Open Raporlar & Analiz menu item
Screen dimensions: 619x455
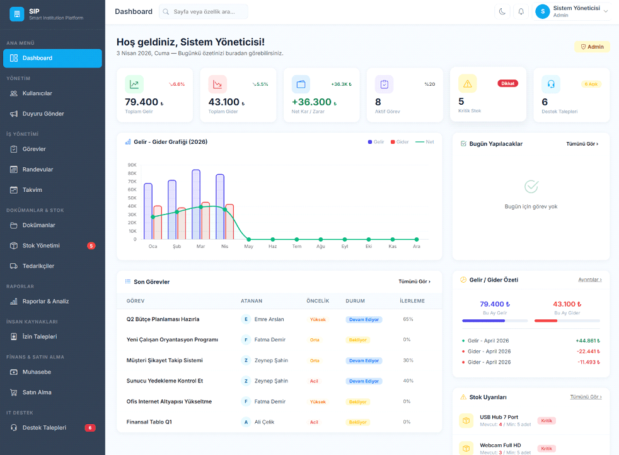45,301
